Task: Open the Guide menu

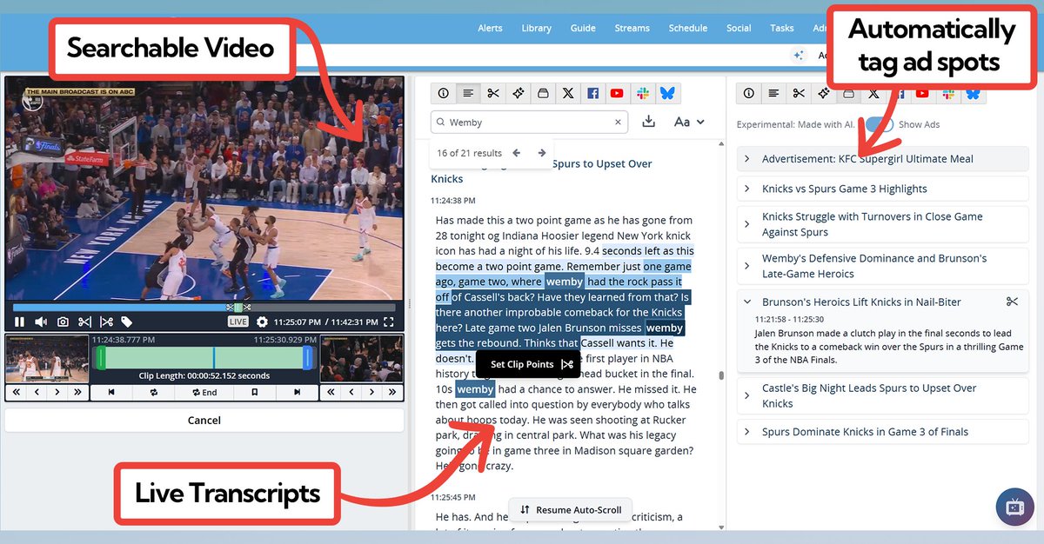Action: 583,28
